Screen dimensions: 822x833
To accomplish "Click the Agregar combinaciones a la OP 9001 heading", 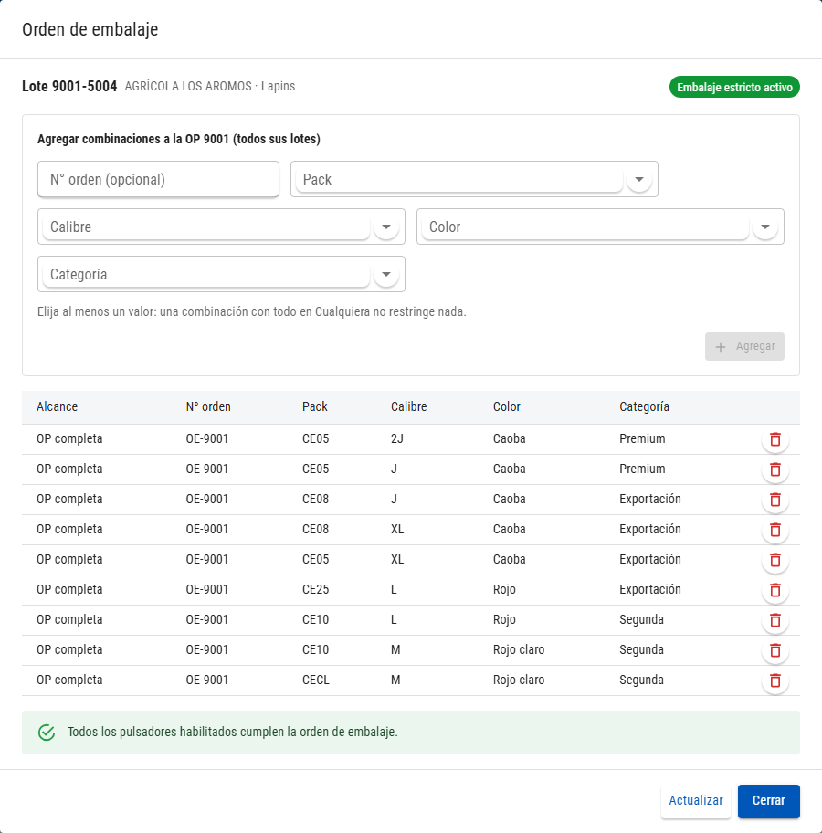I will pyautogui.click(x=179, y=139).
